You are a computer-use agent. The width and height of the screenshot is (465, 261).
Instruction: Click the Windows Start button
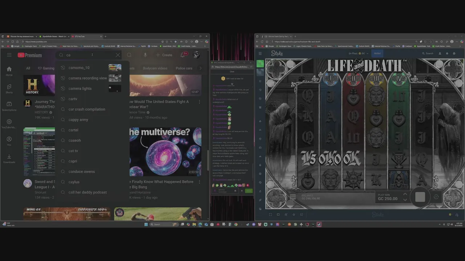tap(146, 224)
